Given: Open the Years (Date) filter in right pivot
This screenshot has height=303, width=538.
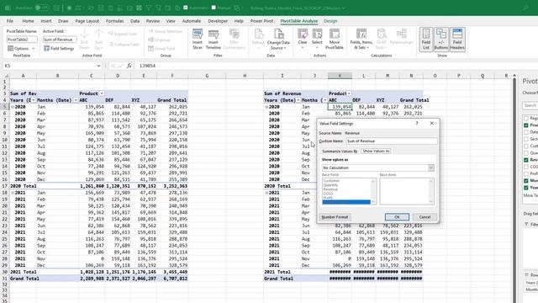Looking at the screenshot, I should 298,100.
